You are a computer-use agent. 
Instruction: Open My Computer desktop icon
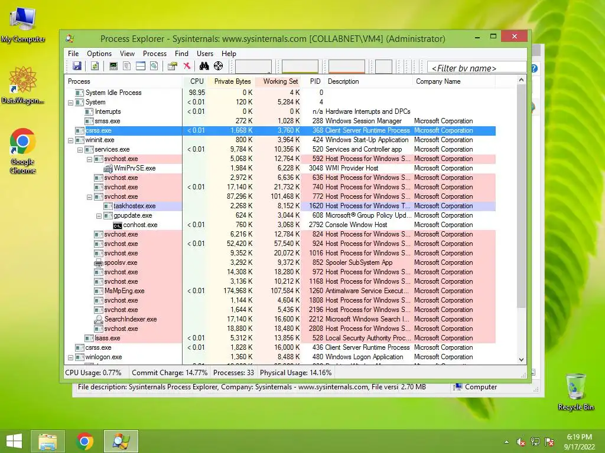point(23,25)
